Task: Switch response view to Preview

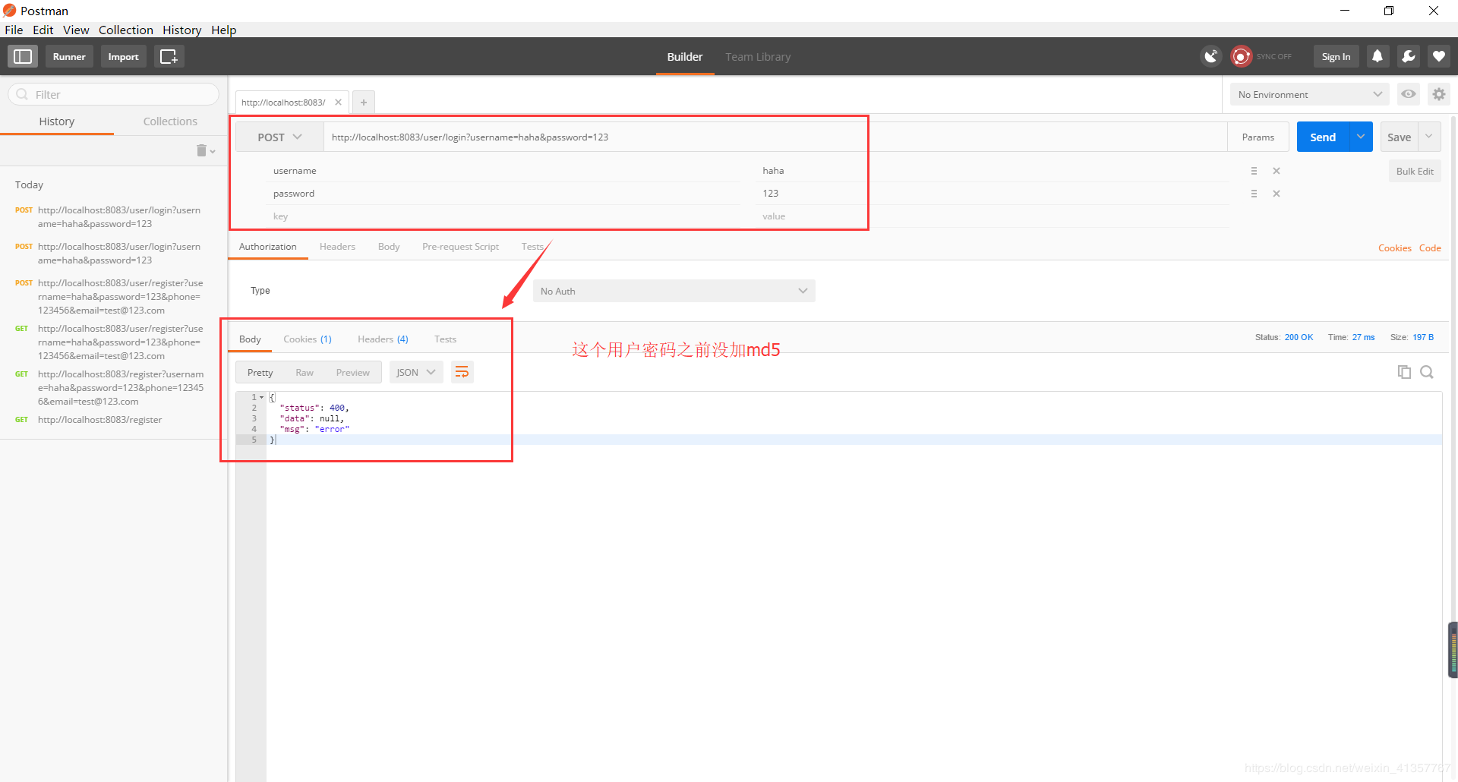Action: pos(352,373)
